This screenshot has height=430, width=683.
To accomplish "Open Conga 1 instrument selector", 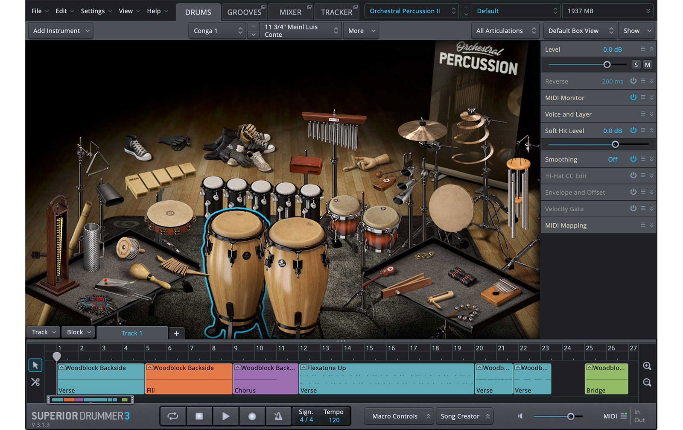I will click(x=217, y=31).
